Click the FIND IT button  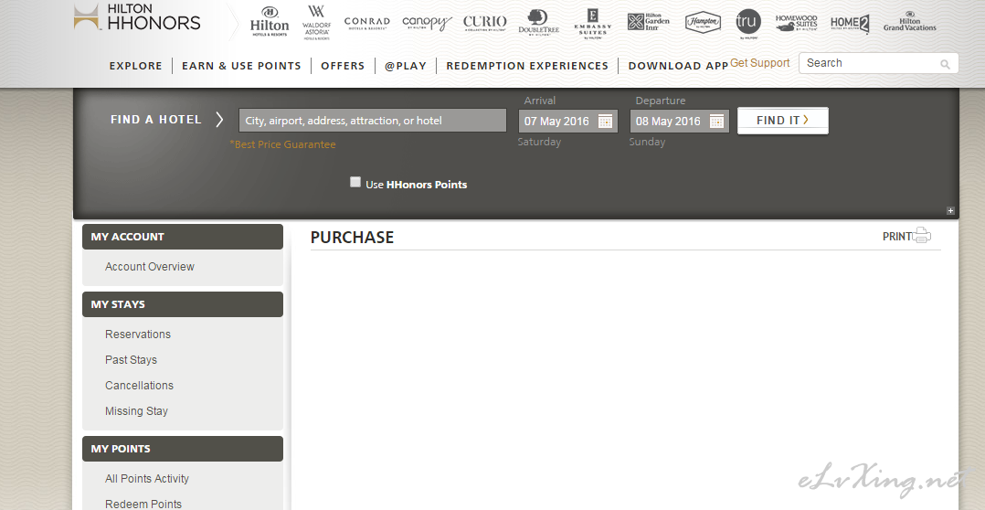coord(783,121)
